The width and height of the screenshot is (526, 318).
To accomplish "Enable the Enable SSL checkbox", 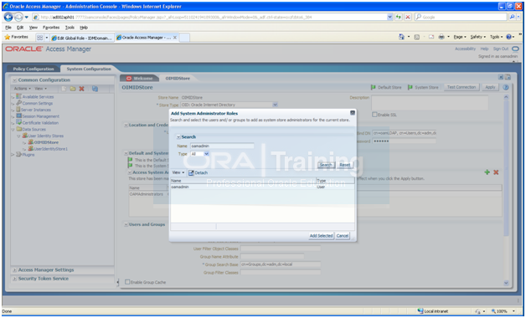I will [374, 115].
